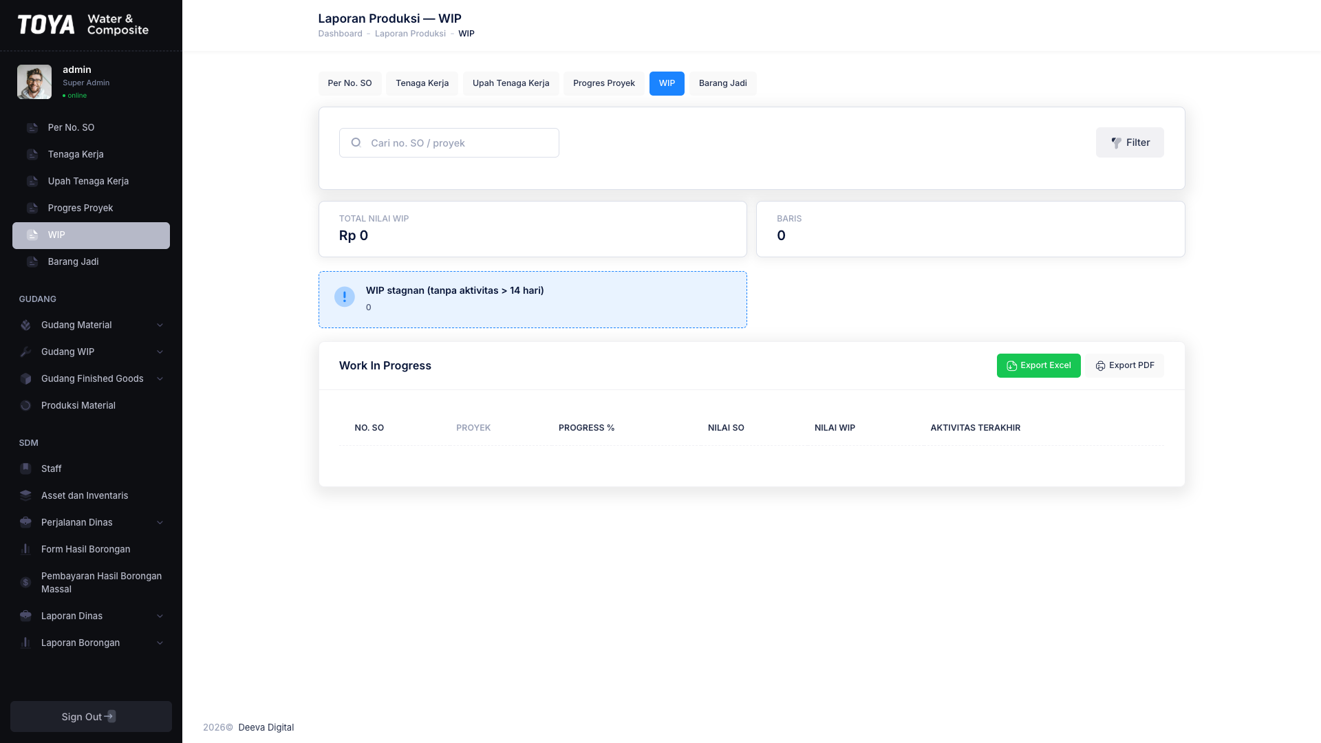Open Asset dan Inventaris menu item

pyautogui.click(x=91, y=496)
